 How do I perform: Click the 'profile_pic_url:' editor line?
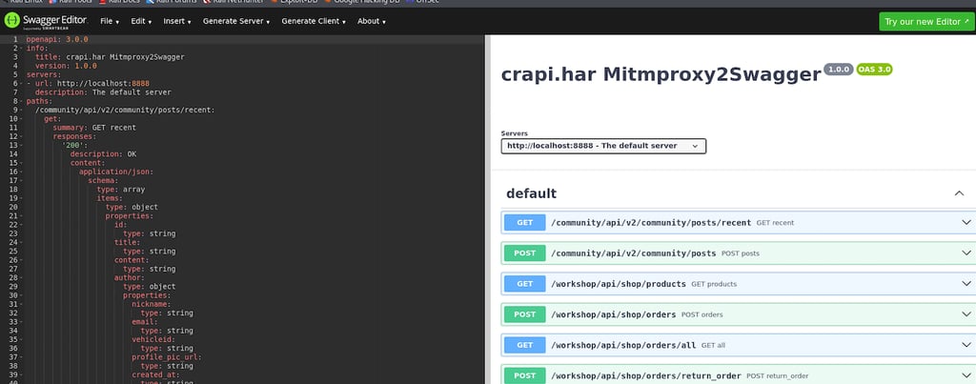[x=167, y=357]
